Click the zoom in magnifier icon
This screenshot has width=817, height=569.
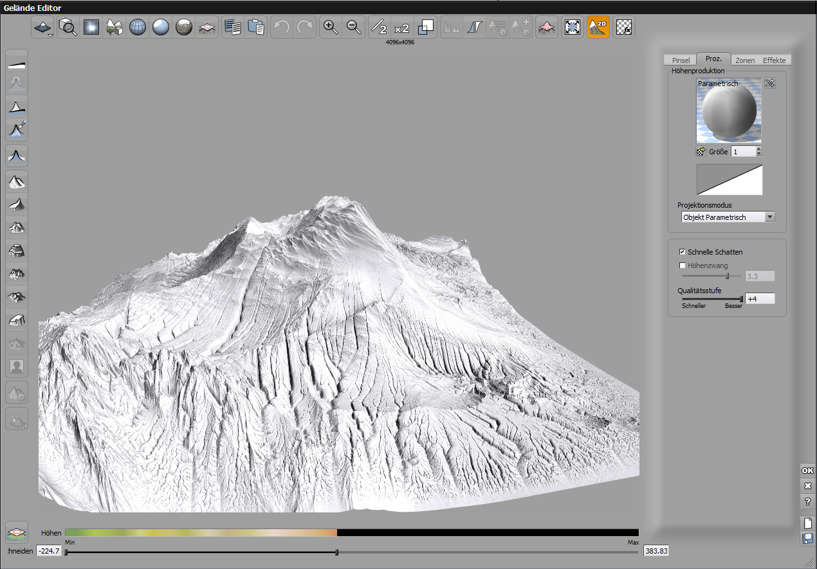pyautogui.click(x=331, y=27)
